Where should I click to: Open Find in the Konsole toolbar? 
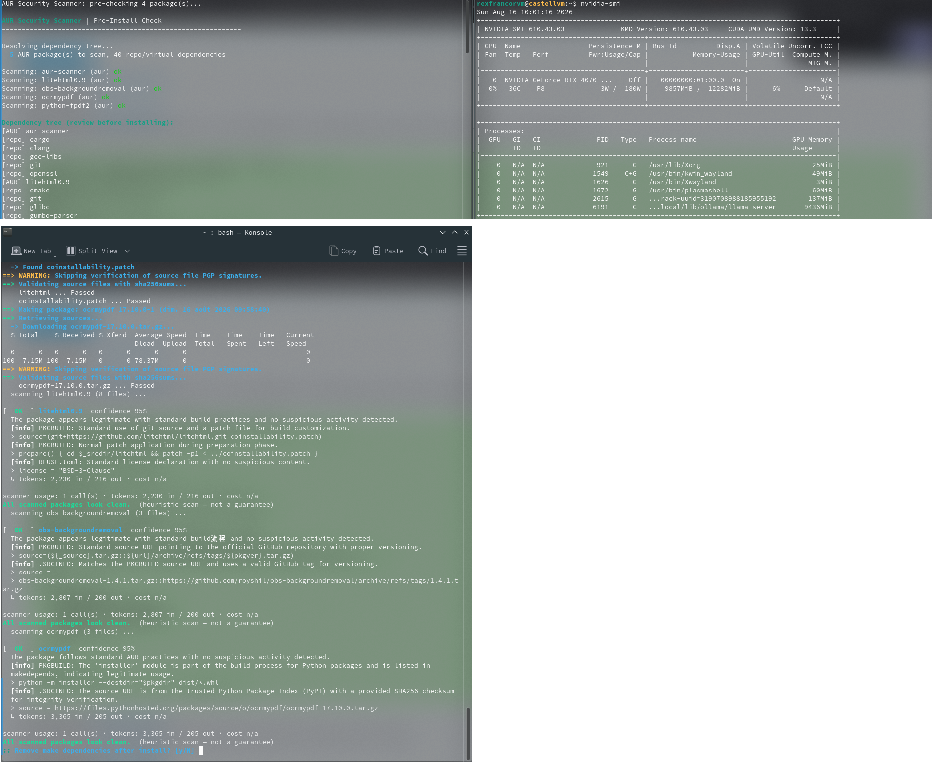[x=432, y=251]
